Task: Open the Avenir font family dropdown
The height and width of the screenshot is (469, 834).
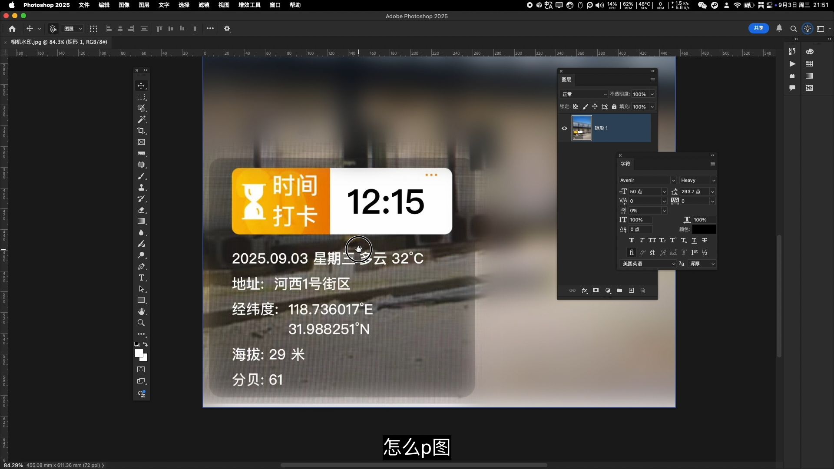Action: pos(673,180)
